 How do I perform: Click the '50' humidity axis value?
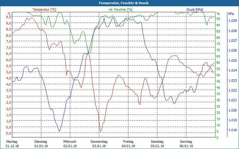coord(218,75)
